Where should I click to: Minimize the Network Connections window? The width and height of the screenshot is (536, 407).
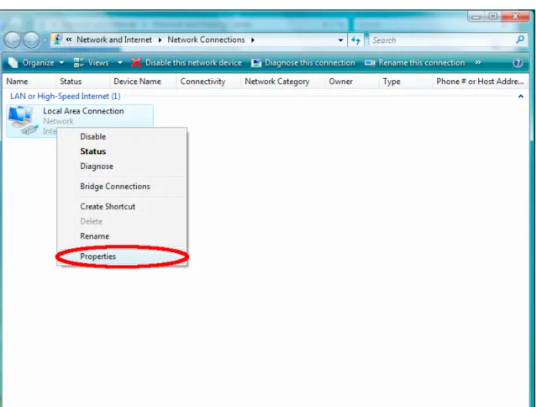click(476, 16)
